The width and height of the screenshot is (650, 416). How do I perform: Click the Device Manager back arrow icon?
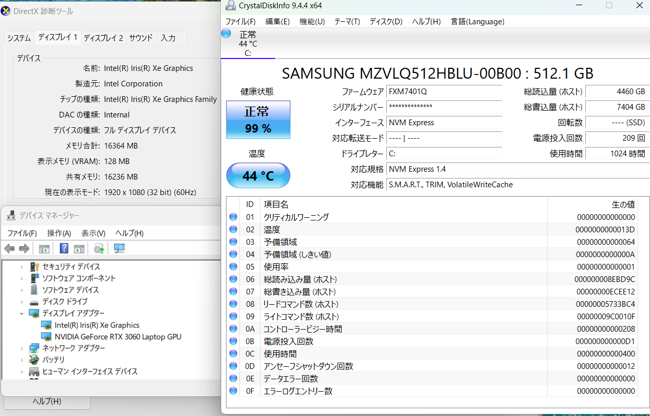tap(9, 249)
